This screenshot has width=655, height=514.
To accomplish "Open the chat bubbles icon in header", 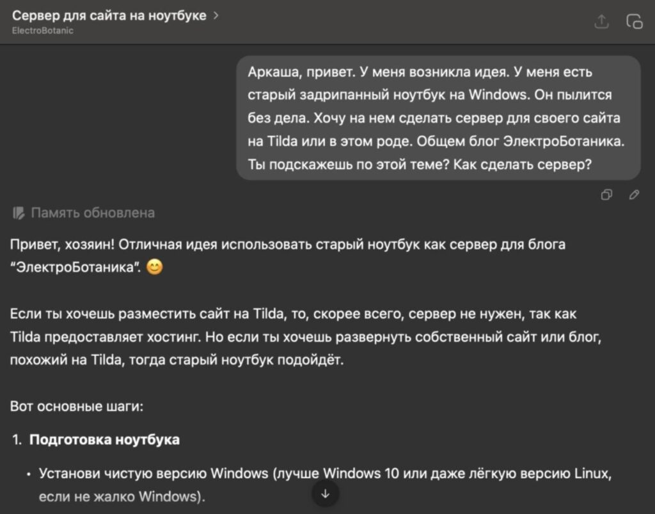I will point(634,21).
